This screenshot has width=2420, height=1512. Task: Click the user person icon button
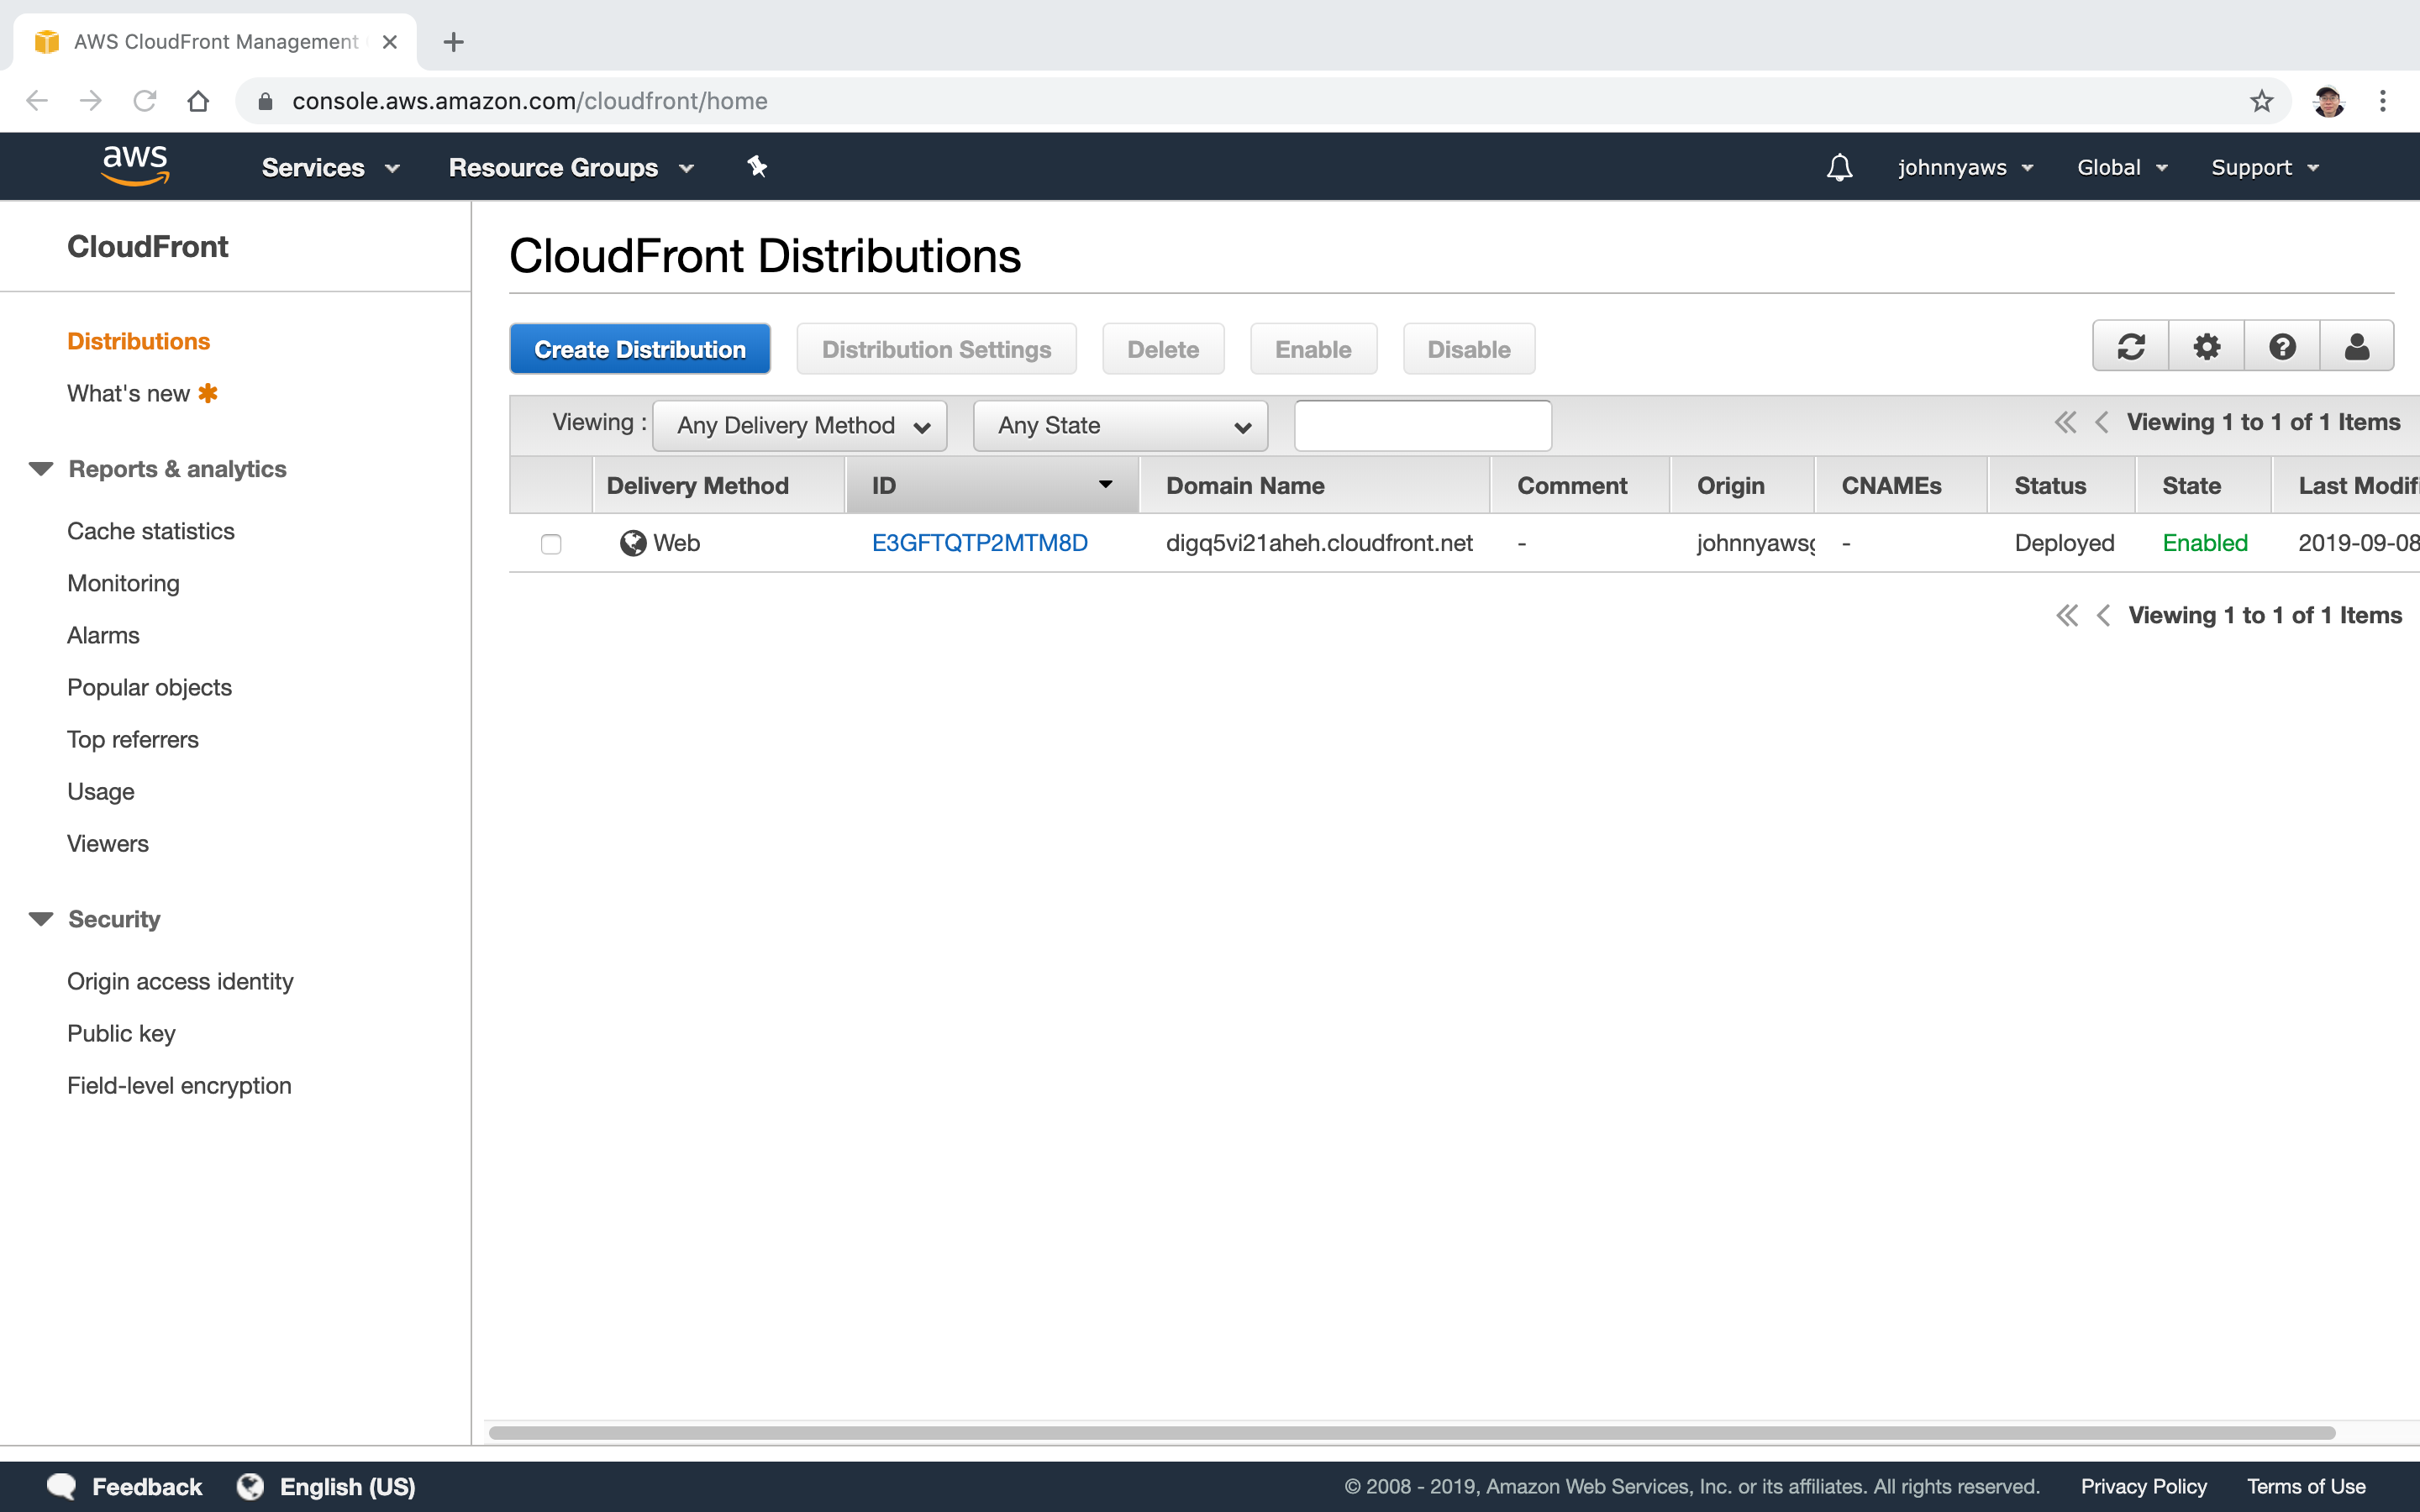(2357, 347)
